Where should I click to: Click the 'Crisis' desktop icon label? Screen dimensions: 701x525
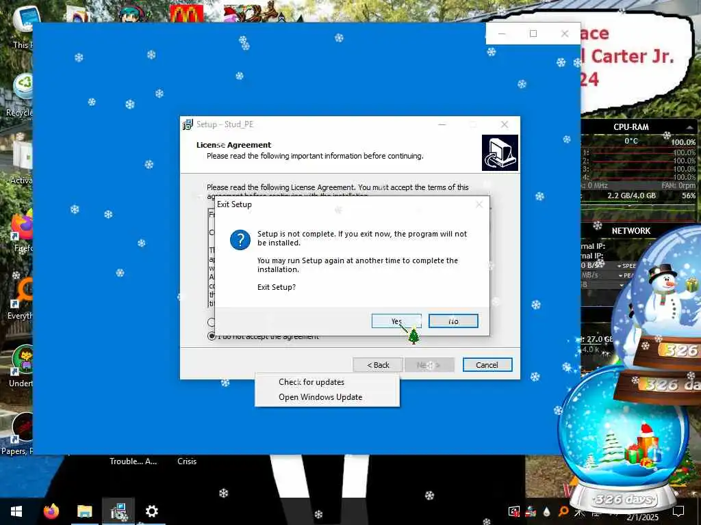pyautogui.click(x=187, y=461)
